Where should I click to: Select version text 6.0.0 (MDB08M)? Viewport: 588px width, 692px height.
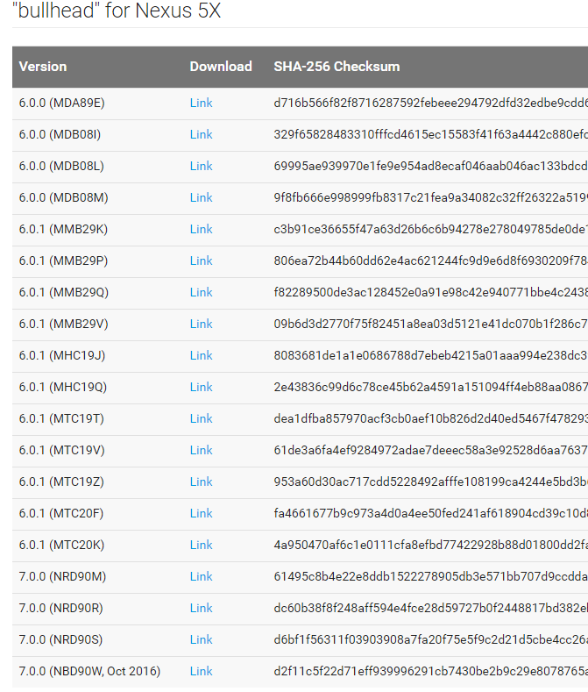pos(63,197)
